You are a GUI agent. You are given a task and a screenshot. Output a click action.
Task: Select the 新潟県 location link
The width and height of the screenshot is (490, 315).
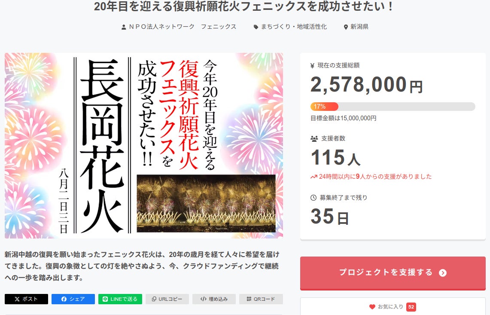(x=359, y=27)
